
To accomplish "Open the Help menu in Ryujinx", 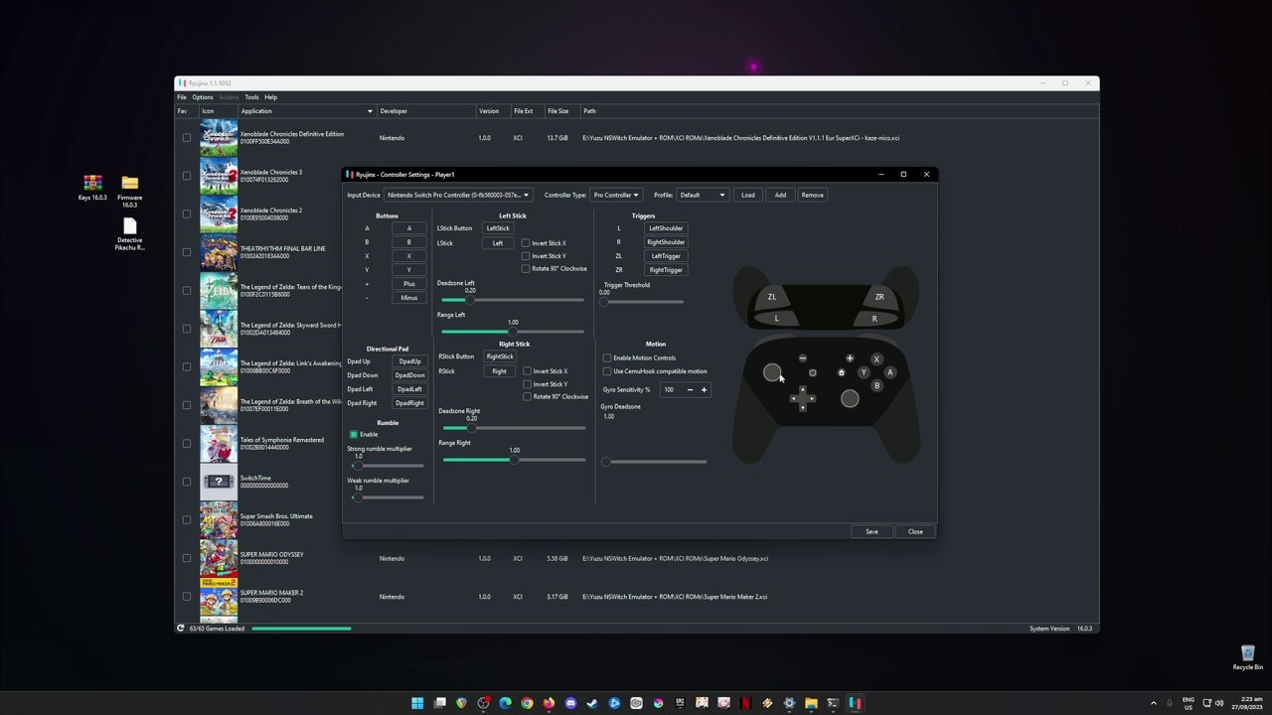I will point(270,97).
